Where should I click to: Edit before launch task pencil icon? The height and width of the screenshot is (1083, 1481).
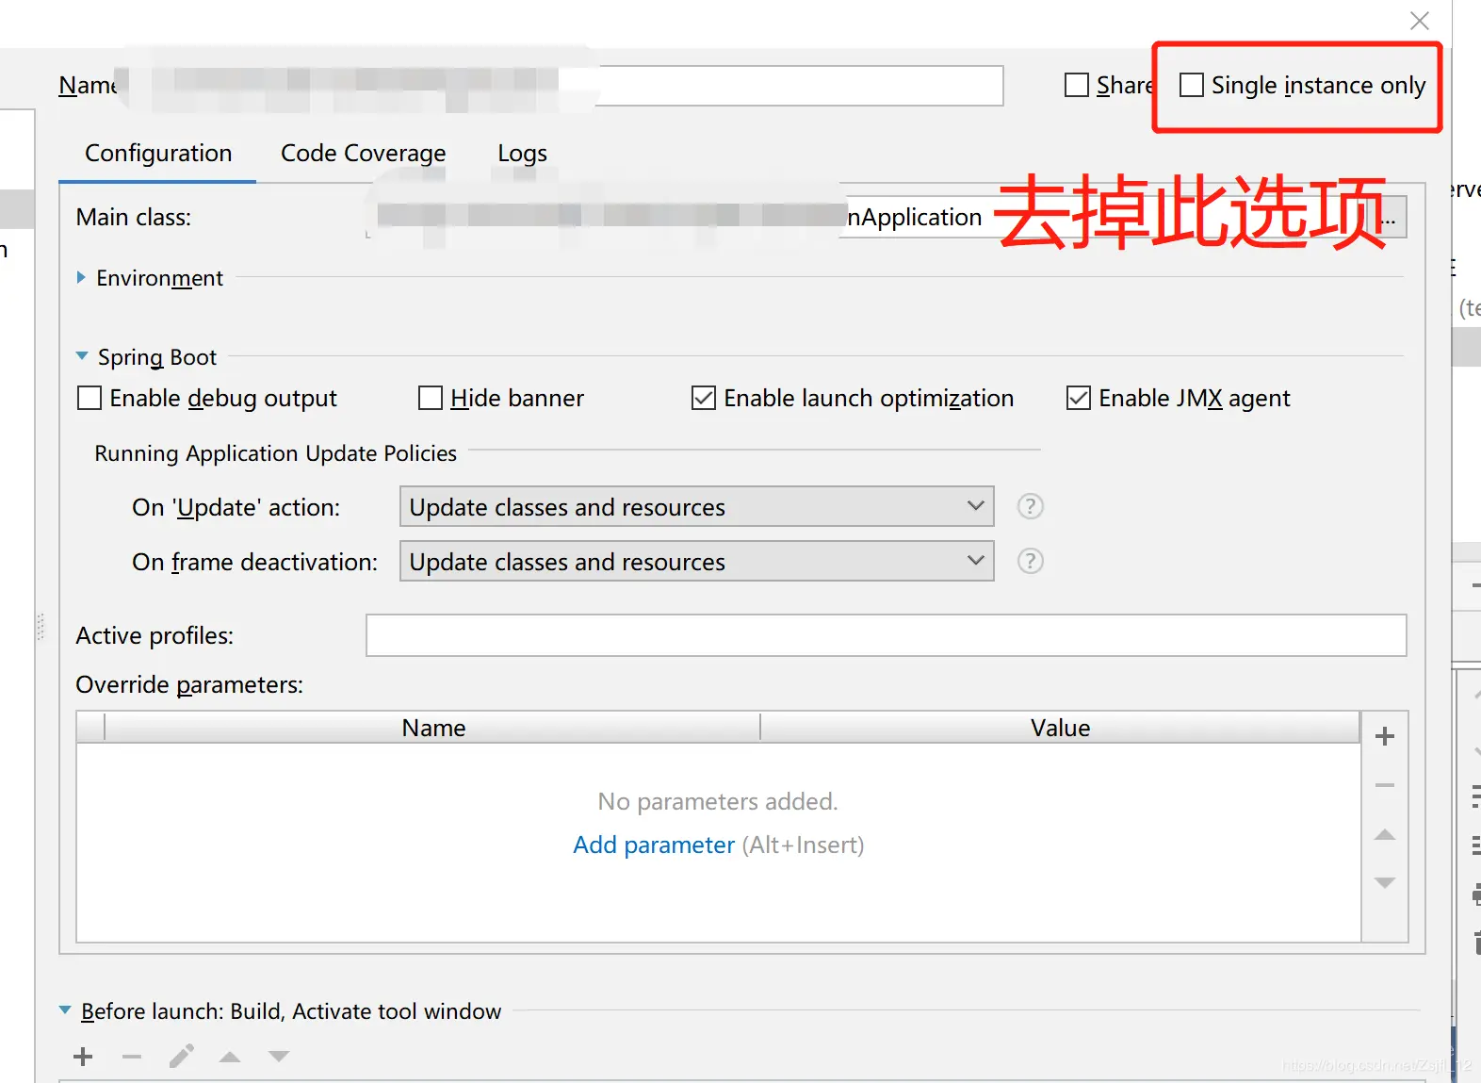(181, 1056)
